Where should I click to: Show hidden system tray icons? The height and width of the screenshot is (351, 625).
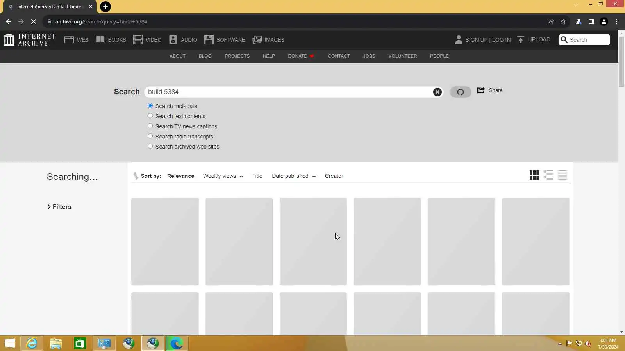coord(560,344)
